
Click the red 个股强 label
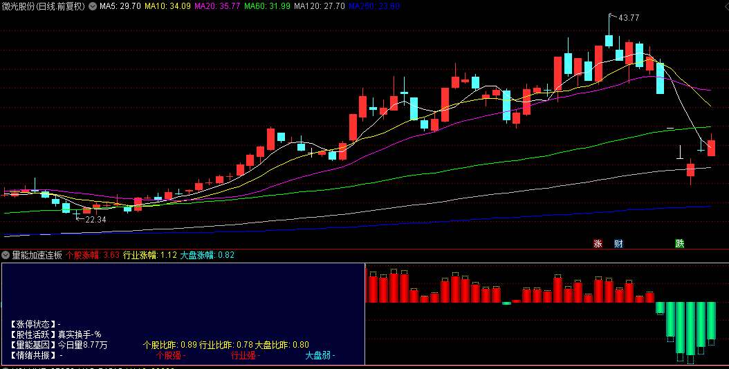[171, 355]
